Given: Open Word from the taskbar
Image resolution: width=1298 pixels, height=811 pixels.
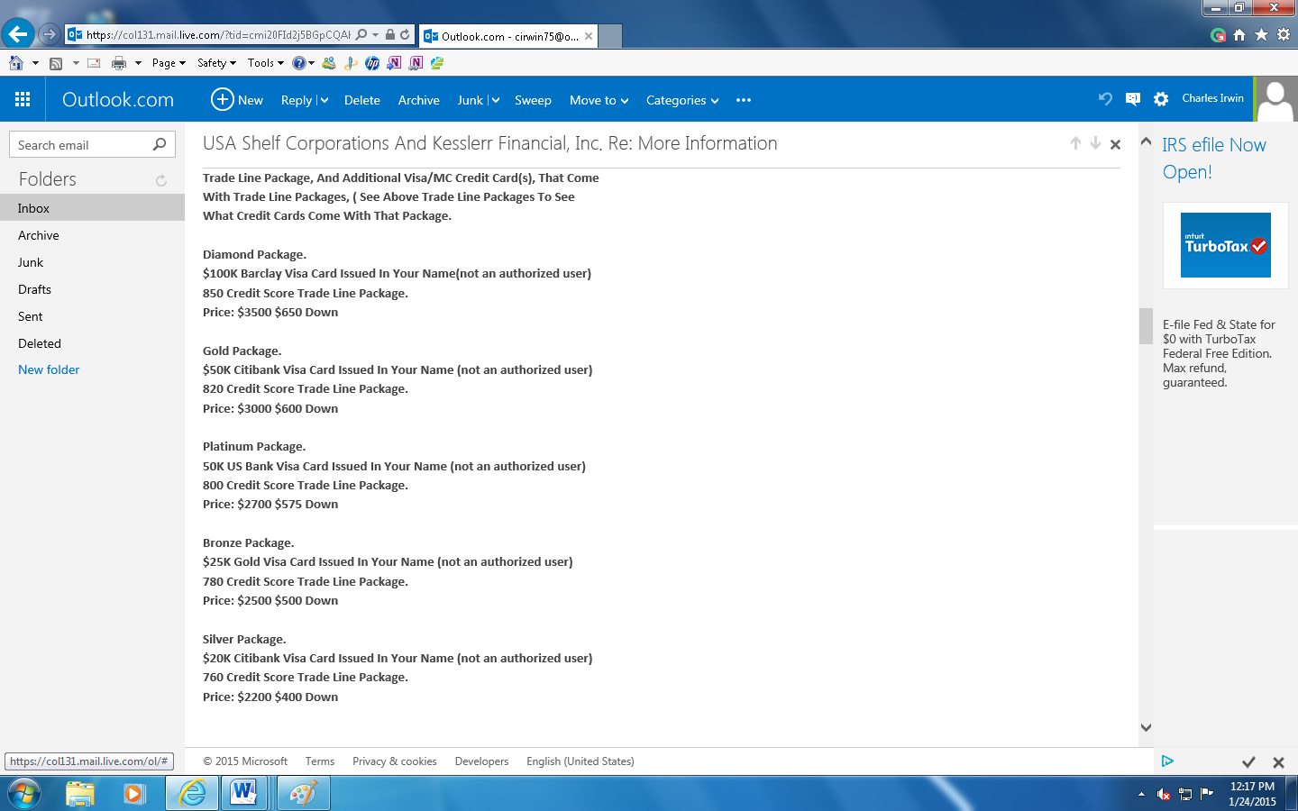Looking at the screenshot, I should pos(243,793).
